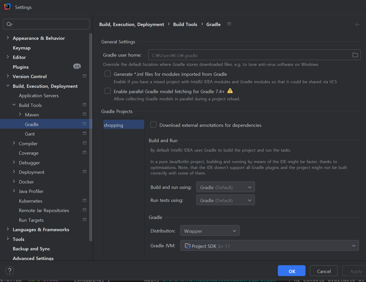Expand the Maven node
Screen dimensions: 366x282
pyautogui.click(x=20, y=114)
